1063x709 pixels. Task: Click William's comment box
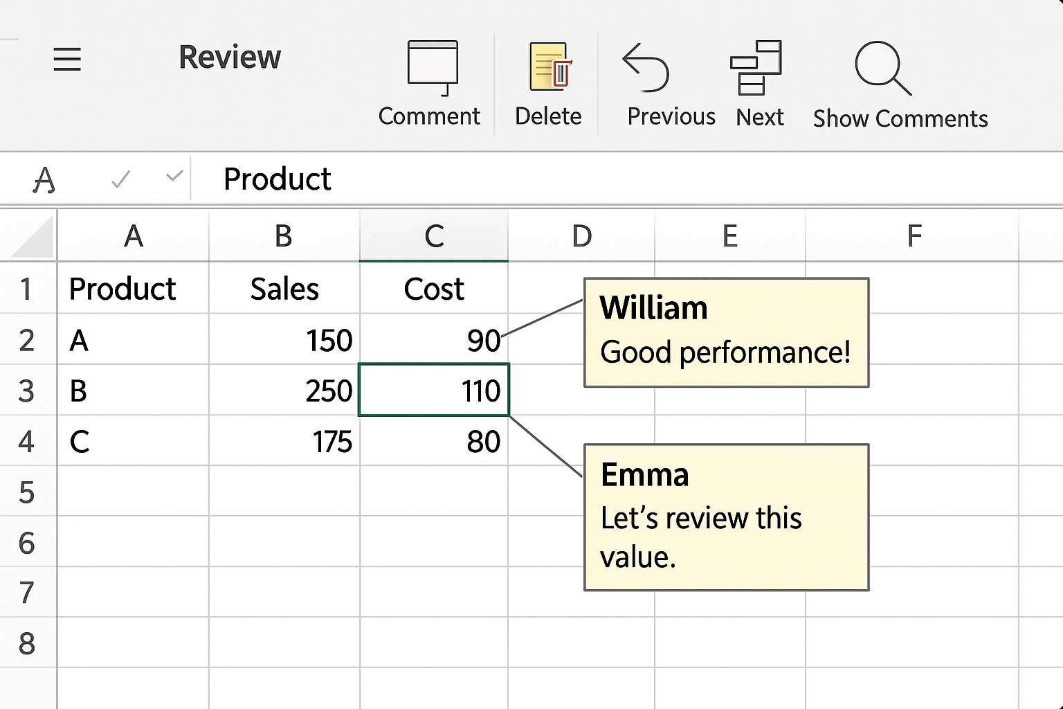point(726,332)
